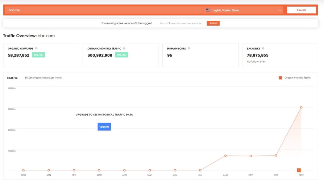Click the orange UPGRADE button in banner
The image size is (324, 182).
(213, 23)
